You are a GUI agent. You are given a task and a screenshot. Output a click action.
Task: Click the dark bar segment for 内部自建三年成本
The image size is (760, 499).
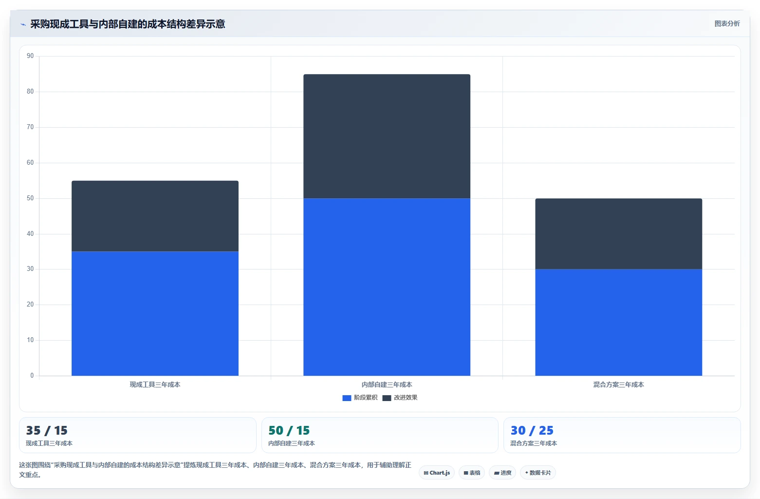click(x=387, y=136)
